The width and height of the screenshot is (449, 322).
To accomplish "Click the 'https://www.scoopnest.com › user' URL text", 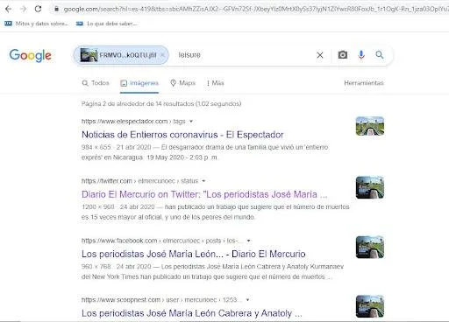I will [x=161, y=300].
